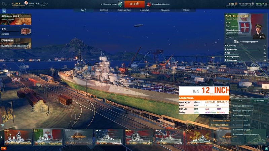Click the Командир рекрутирован first notification
Viewport: 269px width, 151px height.
(x=243, y=106)
